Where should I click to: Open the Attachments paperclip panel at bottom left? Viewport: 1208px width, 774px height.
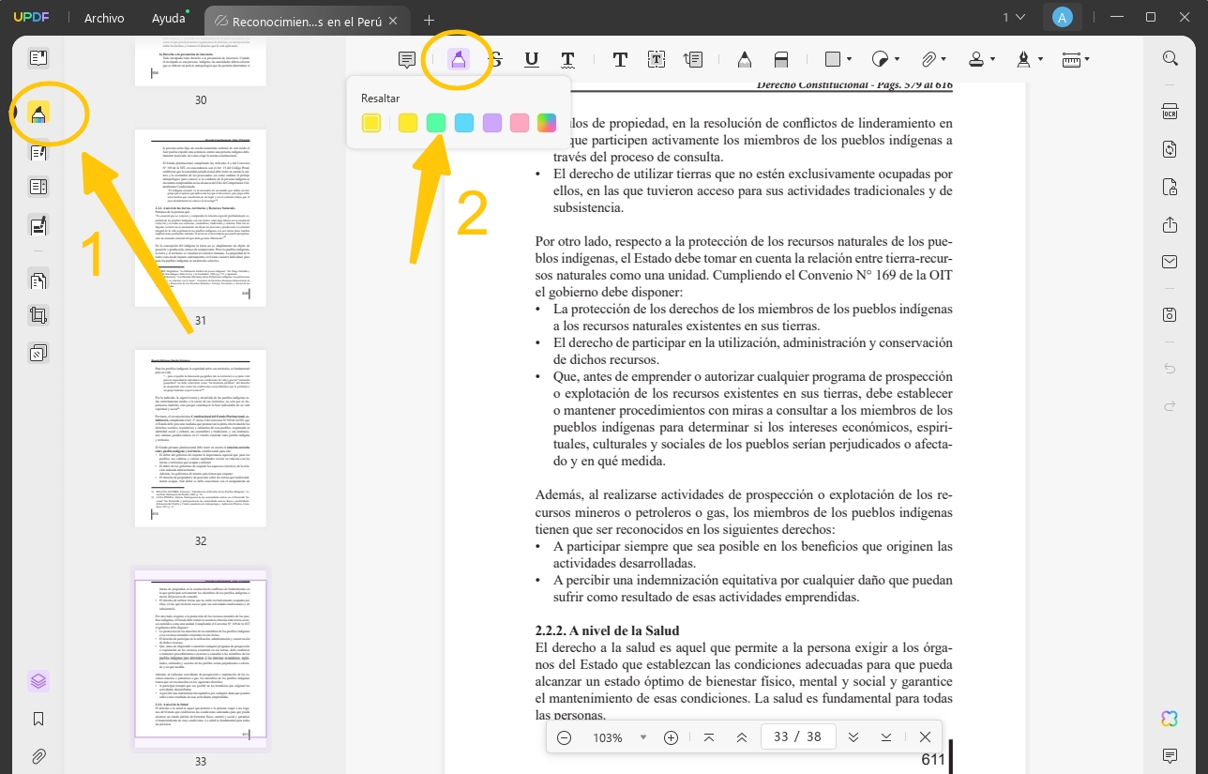click(x=38, y=756)
